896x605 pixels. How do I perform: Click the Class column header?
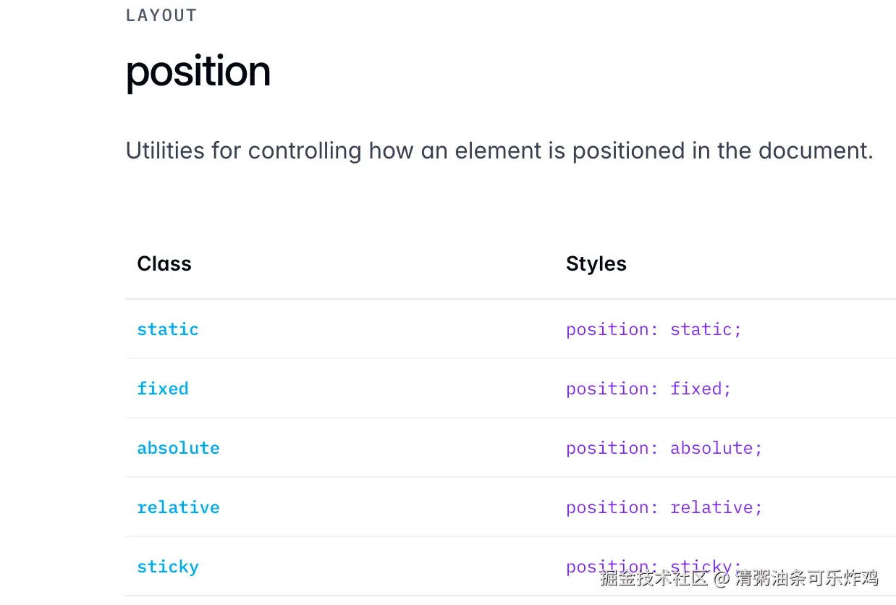[x=164, y=263]
